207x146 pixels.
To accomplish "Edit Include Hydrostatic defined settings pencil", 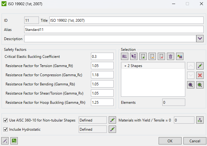I will pyautogui.click(x=112, y=129).
